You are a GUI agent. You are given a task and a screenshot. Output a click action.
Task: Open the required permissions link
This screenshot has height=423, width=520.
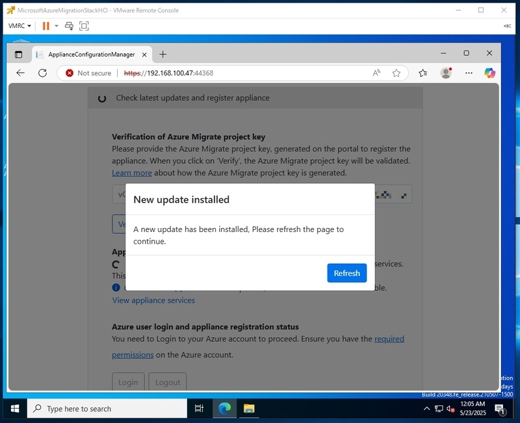tap(389, 339)
